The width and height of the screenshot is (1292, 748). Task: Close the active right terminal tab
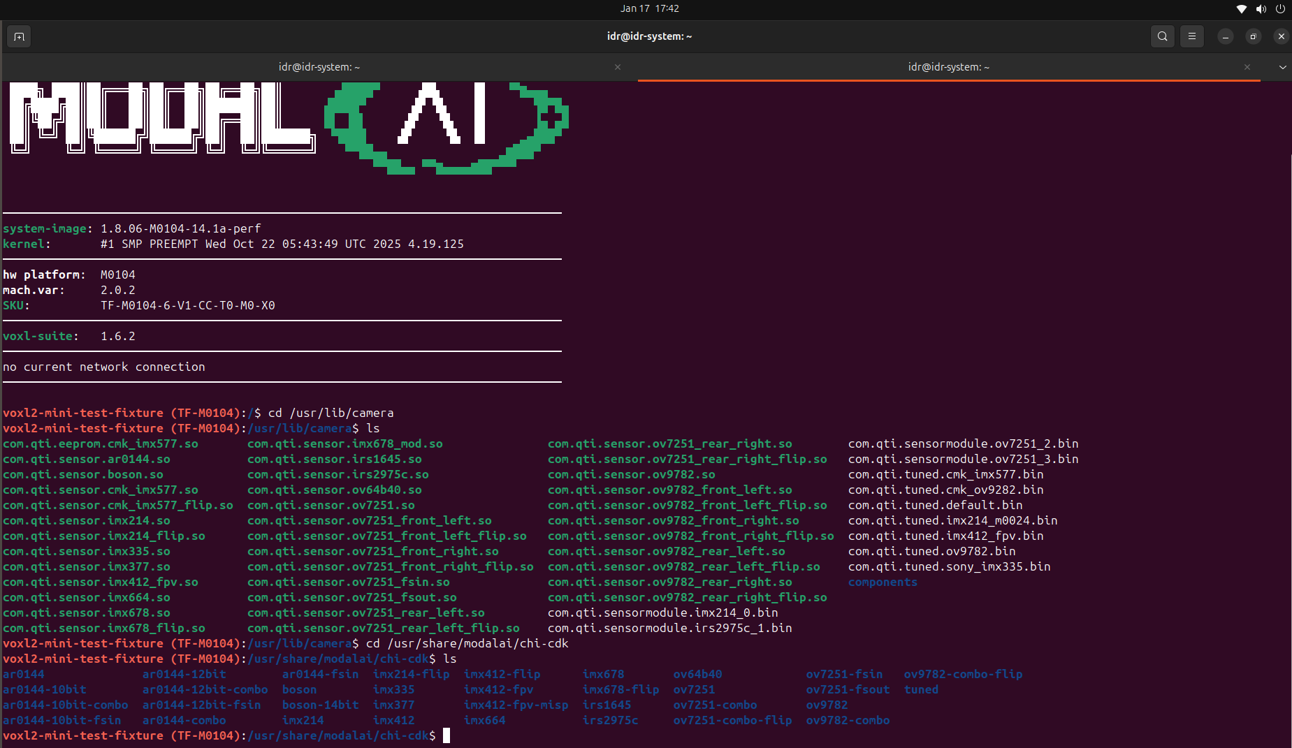(1247, 67)
